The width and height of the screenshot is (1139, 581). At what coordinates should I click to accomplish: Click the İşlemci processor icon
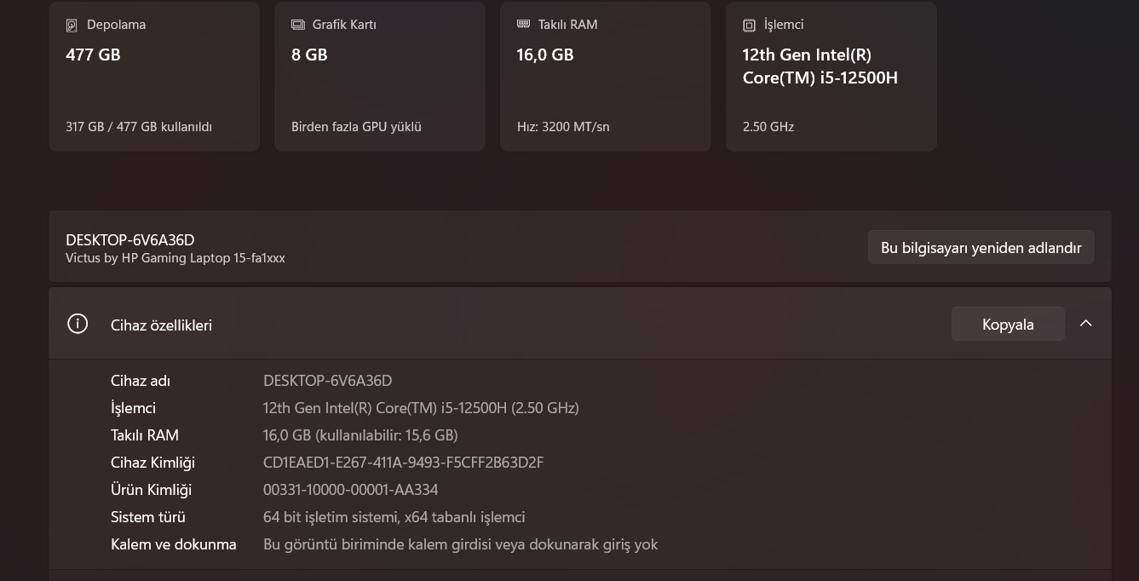pos(749,26)
